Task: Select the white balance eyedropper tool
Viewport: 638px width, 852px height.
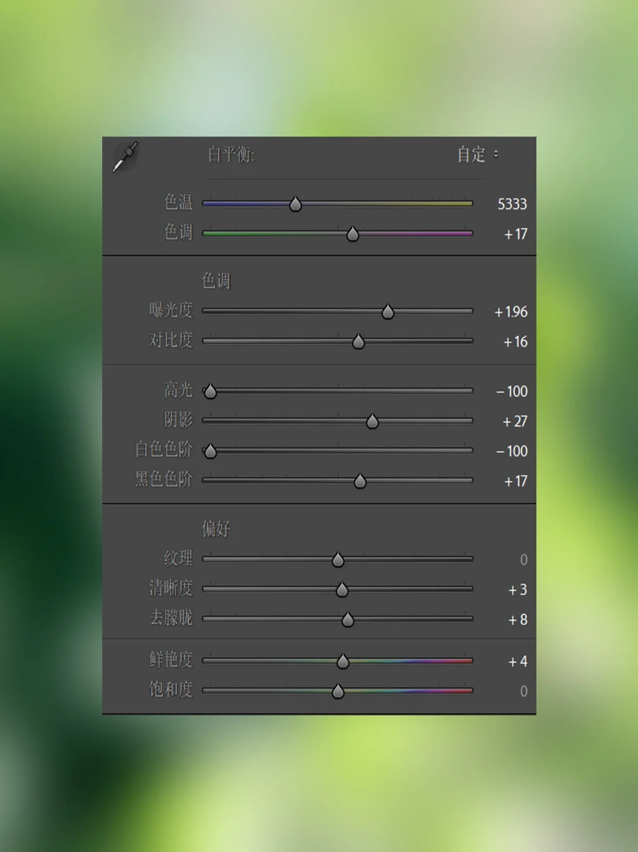Action: tap(125, 157)
